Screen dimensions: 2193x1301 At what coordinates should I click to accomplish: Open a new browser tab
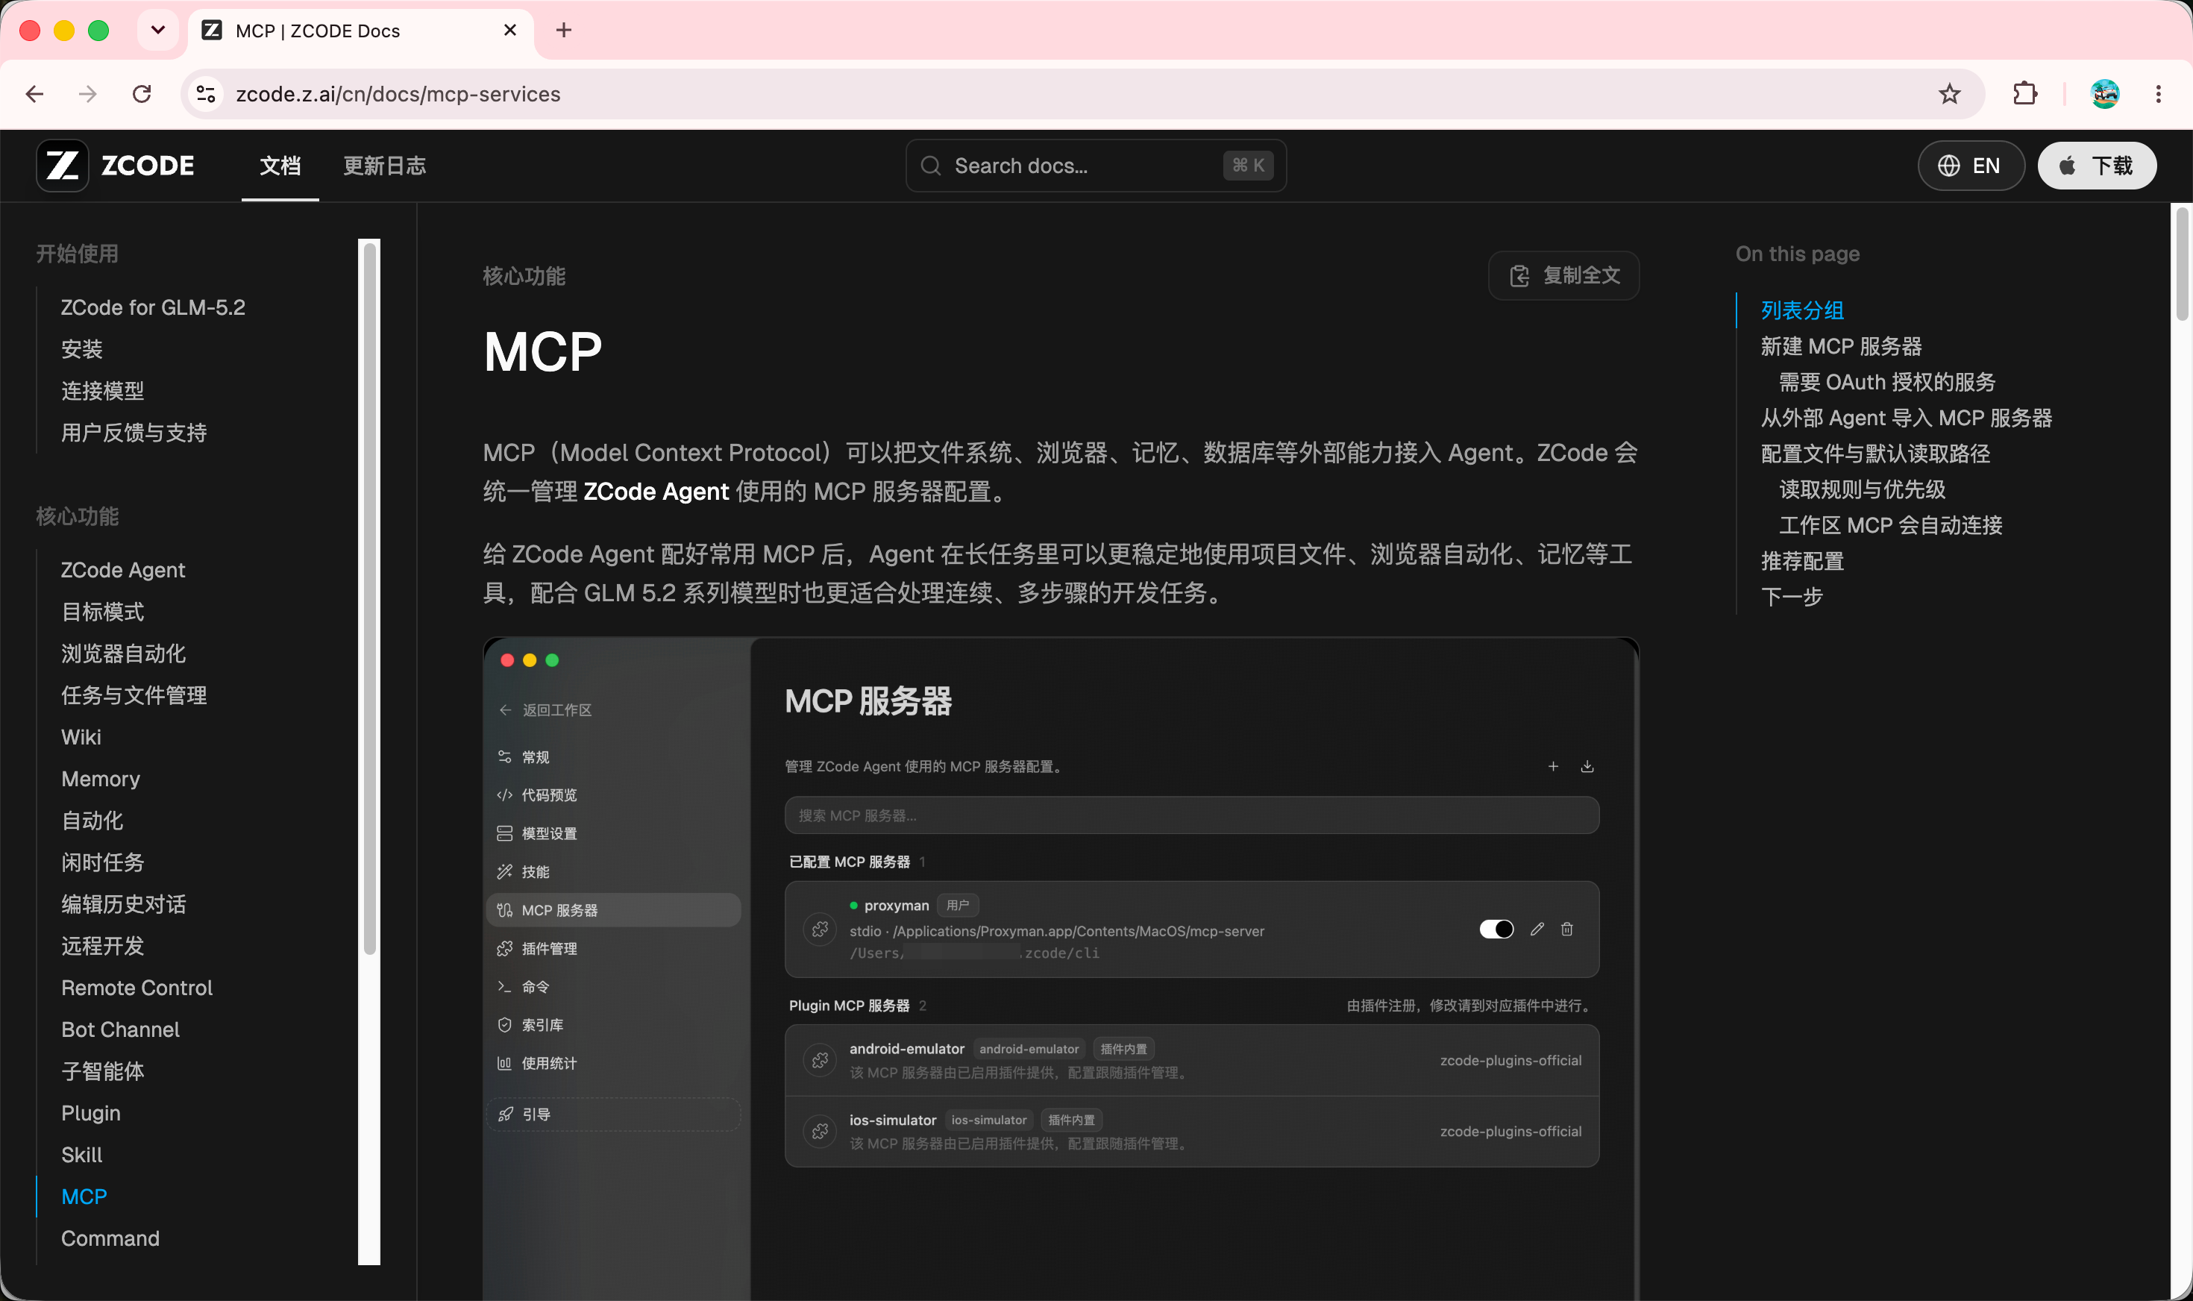(564, 31)
